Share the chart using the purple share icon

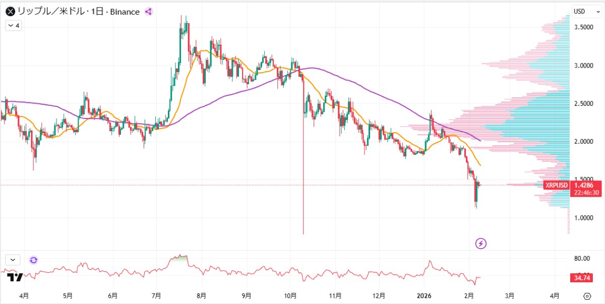147,12
